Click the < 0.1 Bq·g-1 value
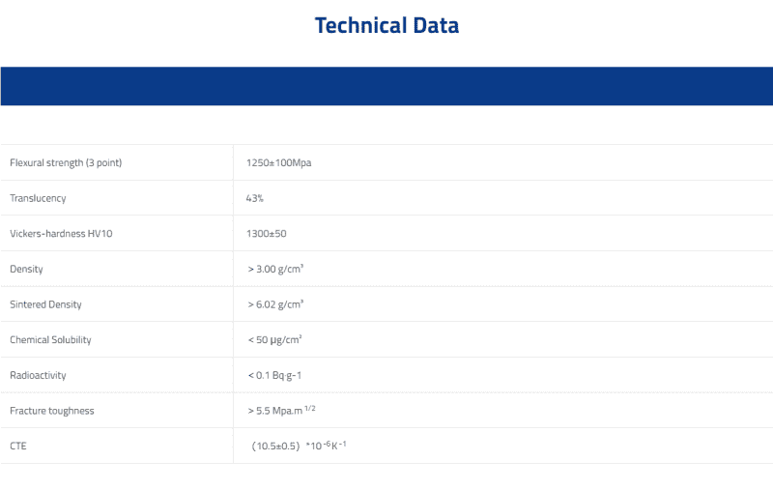Image resolution: width=773 pixels, height=490 pixels. [x=274, y=375]
